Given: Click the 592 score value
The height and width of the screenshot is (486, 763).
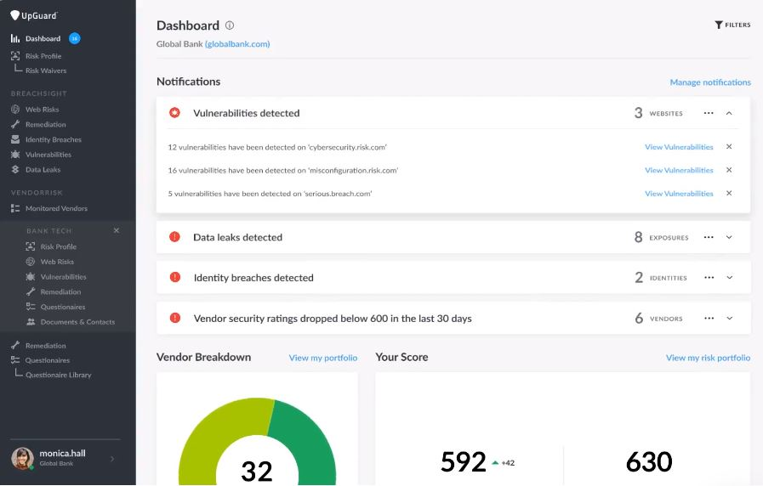Looking at the screenshot, I should [464, 461].
